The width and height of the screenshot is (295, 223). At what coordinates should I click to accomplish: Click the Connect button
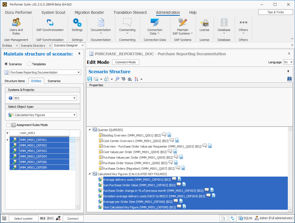pos(73,218)
